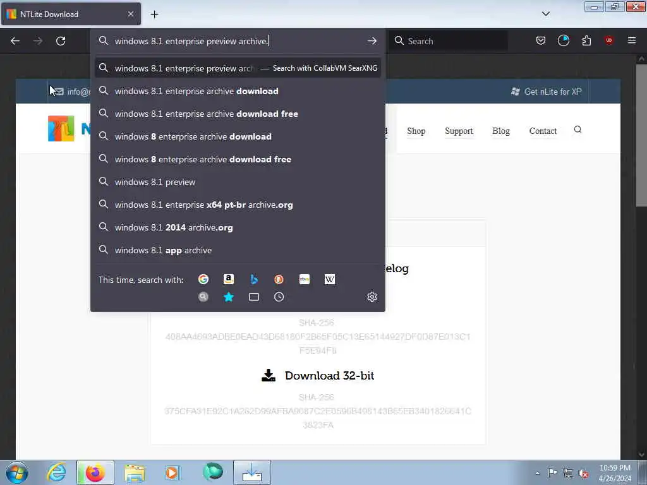The image size is (647, 485).
Task: Open the taskbar clock and date
Action: [x=615, y=473]
